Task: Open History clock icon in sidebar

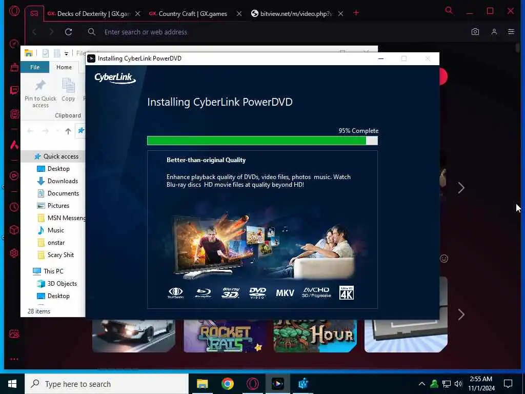Action: click(14, 207)
